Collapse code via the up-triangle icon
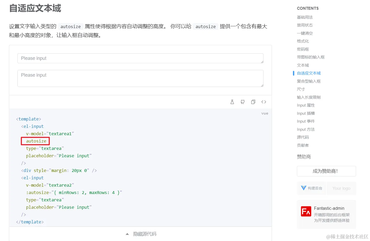The width and height of the screenshot is (370, 241). pyautogui.click(x=127, y=234)
